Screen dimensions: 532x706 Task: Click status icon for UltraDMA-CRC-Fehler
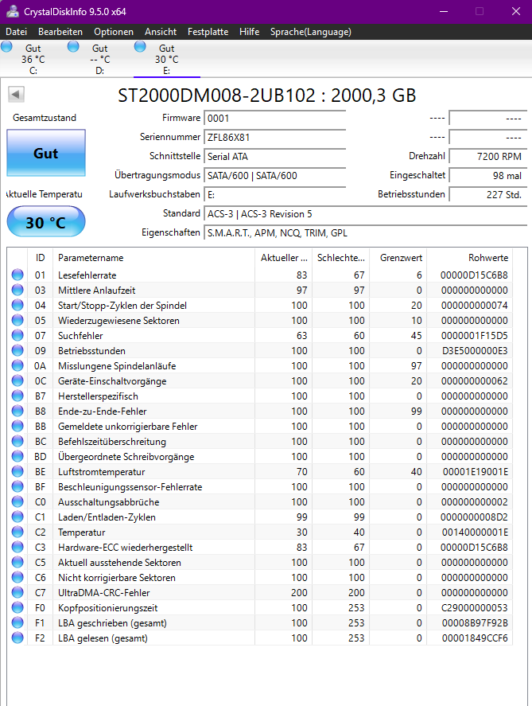click(17, 592)
